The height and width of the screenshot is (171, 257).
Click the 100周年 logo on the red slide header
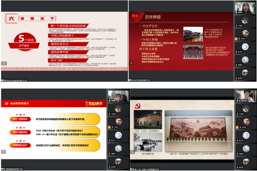pyautogui.click(x=94, y=104)
